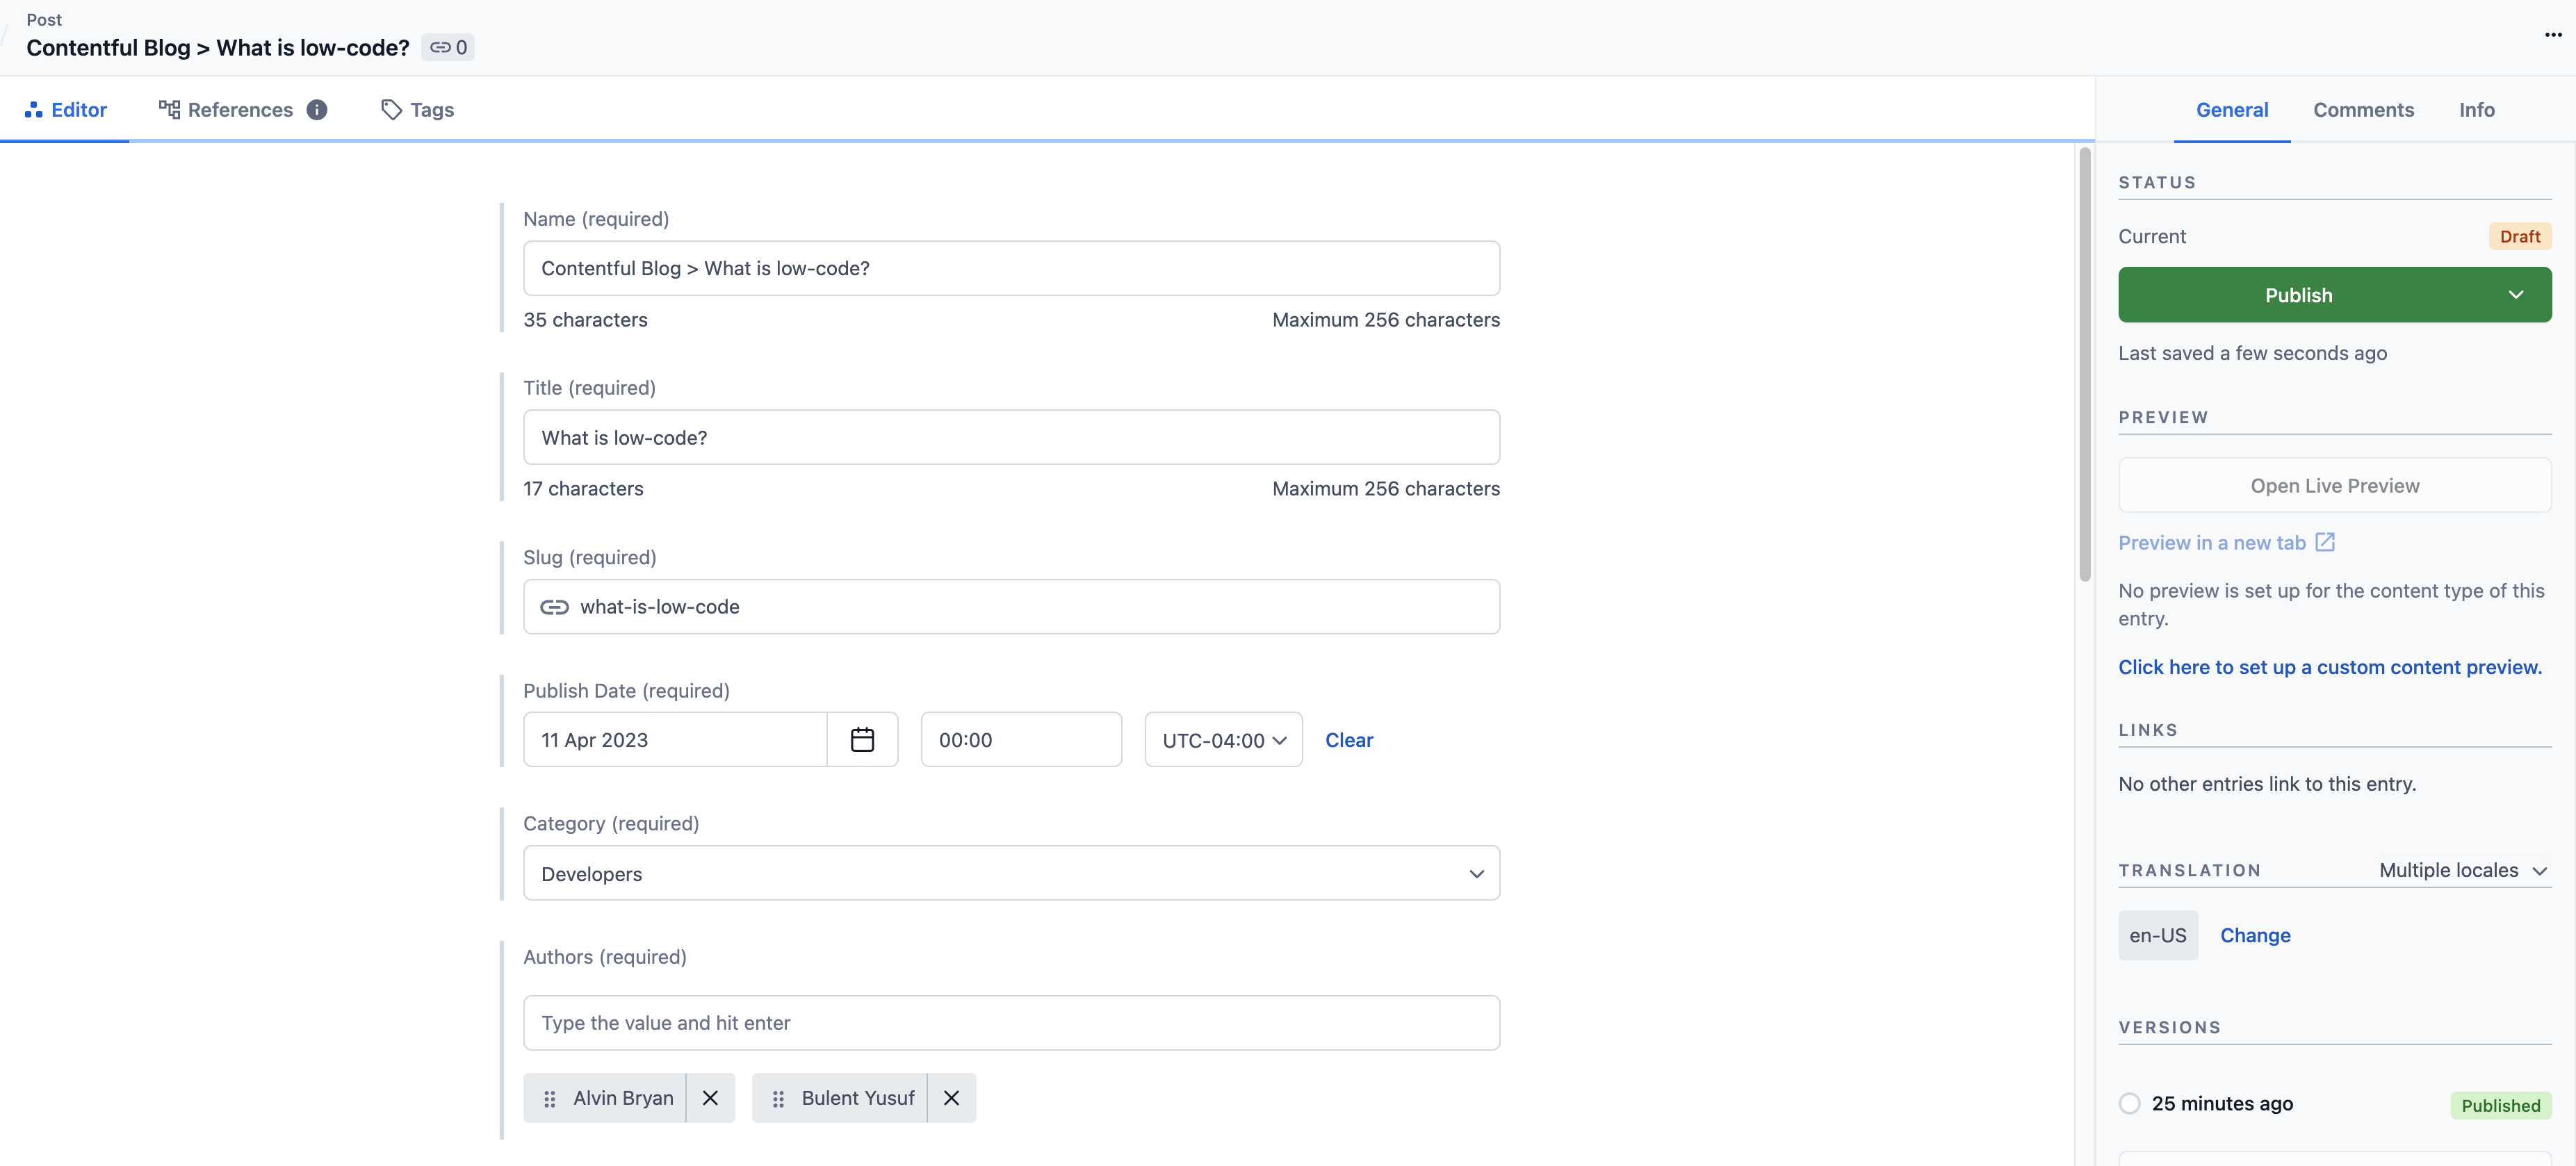
Task: Open the UTC-04:00 timezone selector
Action: pos(1223,740)
